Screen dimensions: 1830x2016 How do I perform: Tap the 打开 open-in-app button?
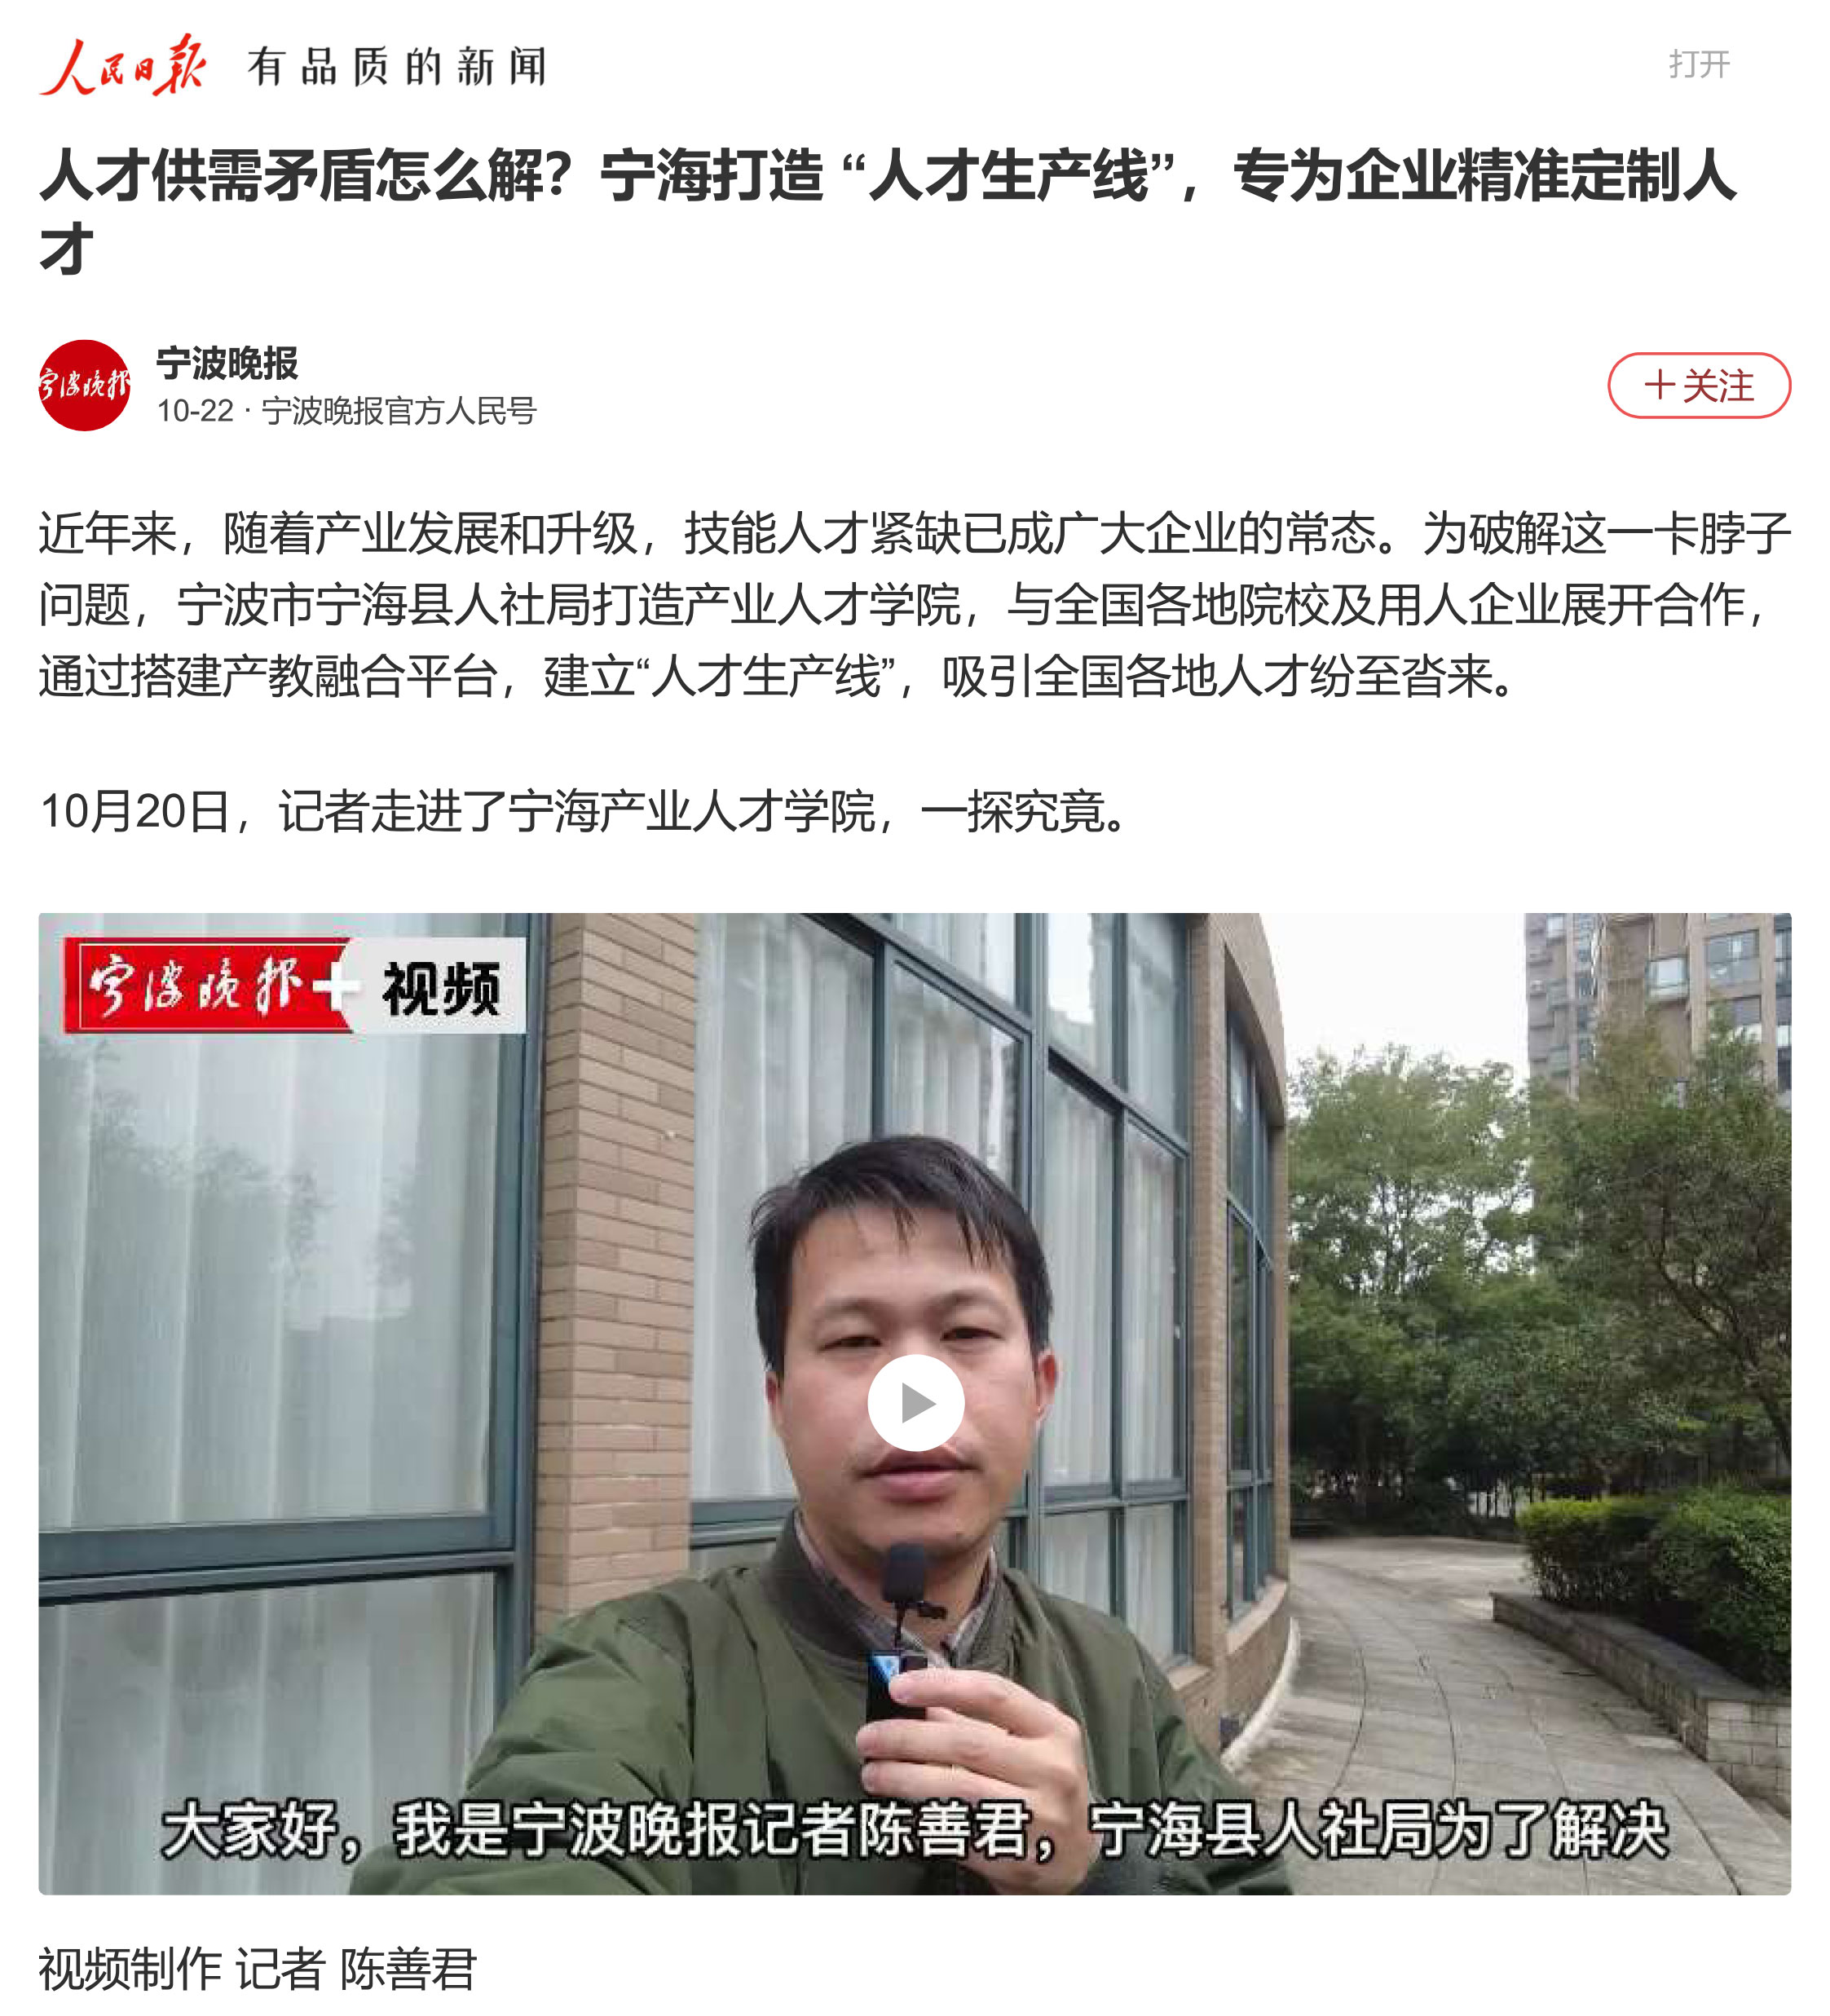pos(1699,64)
